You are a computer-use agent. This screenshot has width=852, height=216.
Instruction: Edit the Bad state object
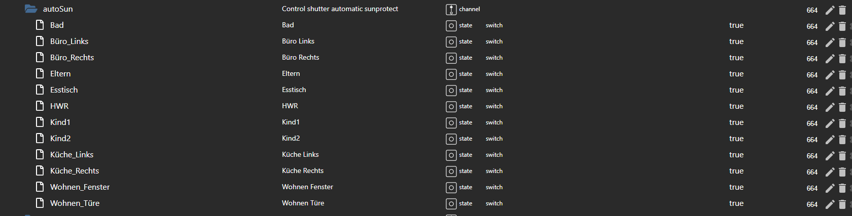830,26
